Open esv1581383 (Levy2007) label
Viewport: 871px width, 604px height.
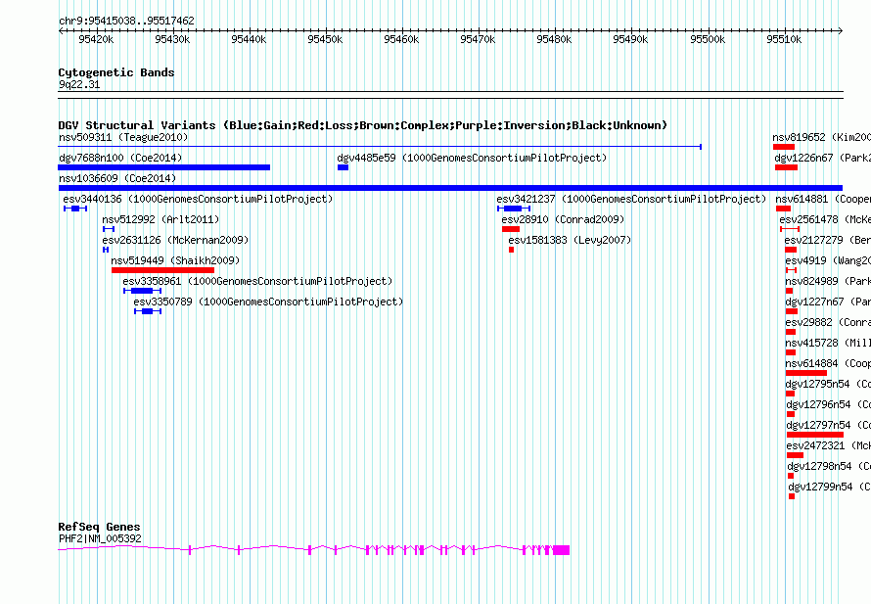point(570,240)
